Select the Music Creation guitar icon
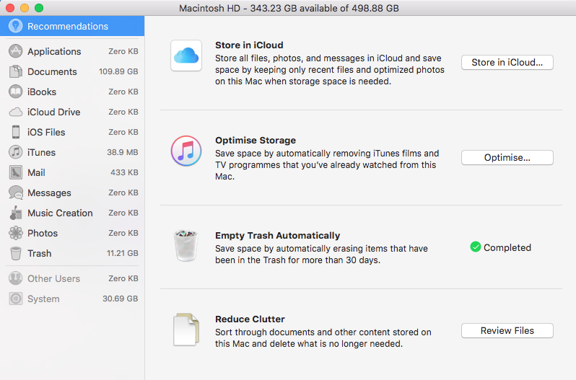 pyautogui.click(x=15, y=213)
